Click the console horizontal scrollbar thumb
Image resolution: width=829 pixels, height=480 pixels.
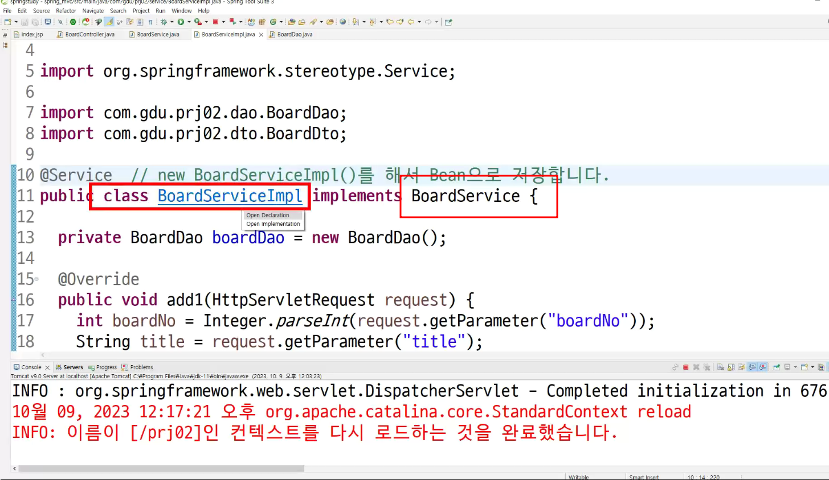[161, 469]
